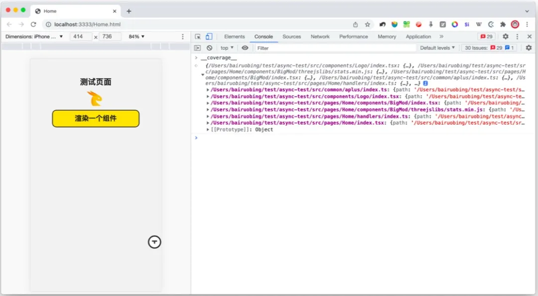This screenshot has width=538, height=296.
Task: Open a new browser tab with the plus button
Action: click(129, 11)
